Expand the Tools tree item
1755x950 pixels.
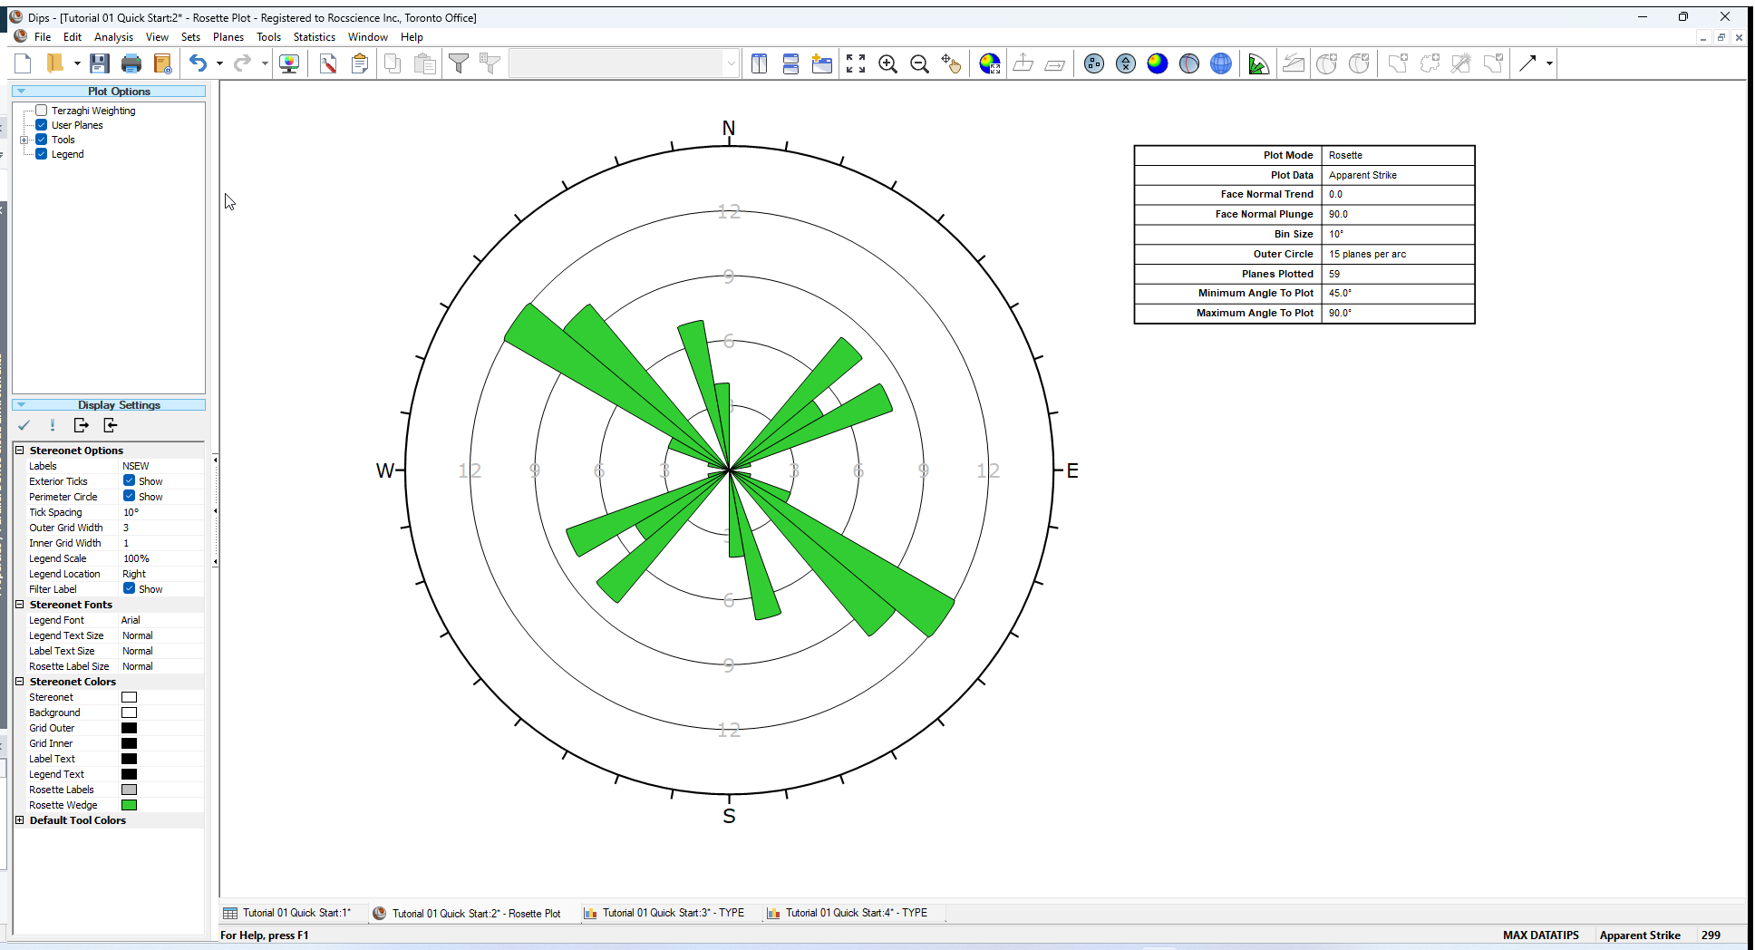(22, 139)
